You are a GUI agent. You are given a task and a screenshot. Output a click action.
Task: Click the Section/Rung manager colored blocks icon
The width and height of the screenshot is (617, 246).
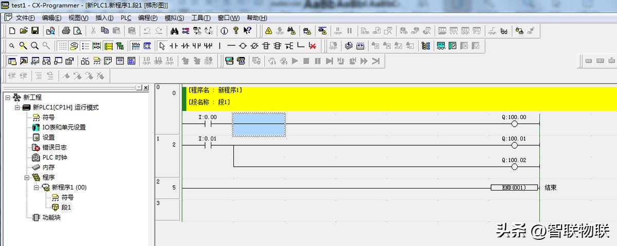point(426,46)
